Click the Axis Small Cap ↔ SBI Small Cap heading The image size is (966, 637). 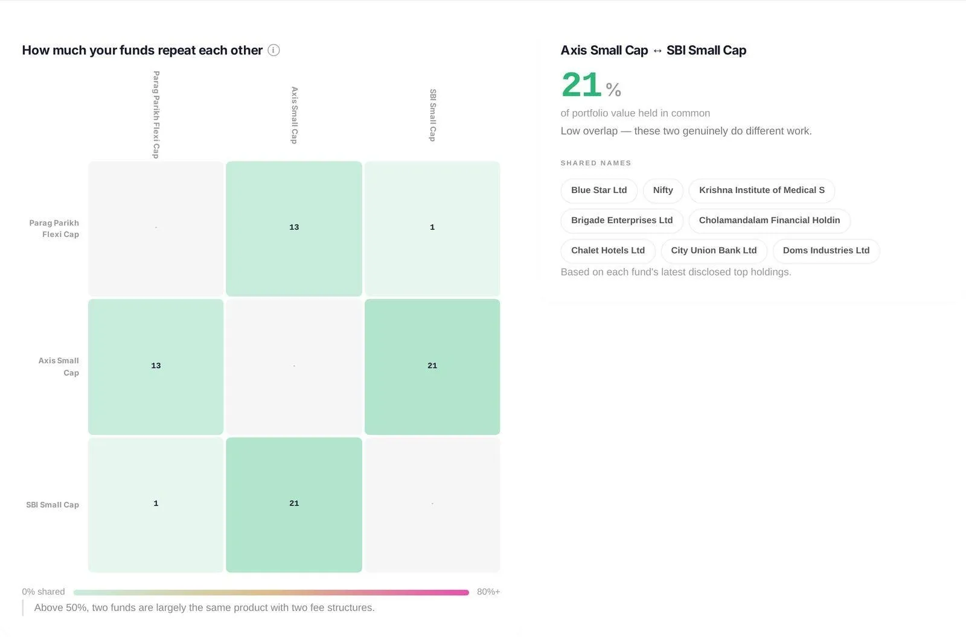(x=653, y=50)
